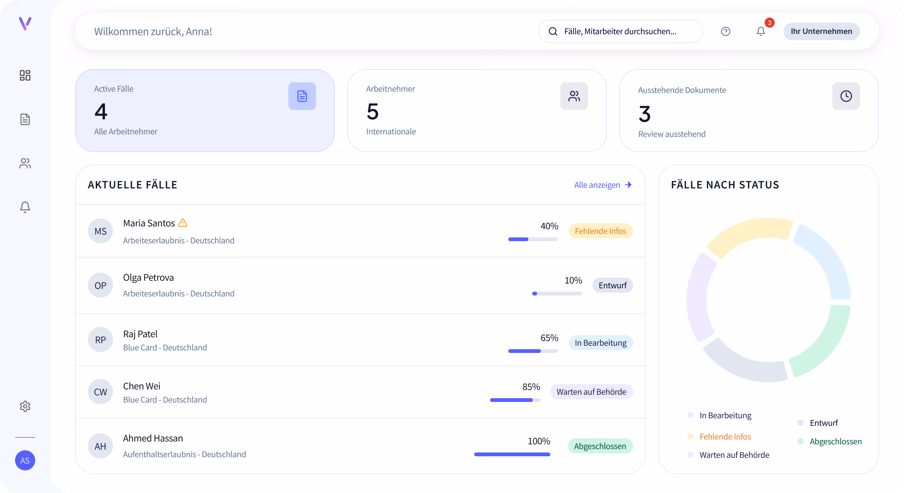Open the documents icon in the left sidebar
Image resolution: width=904 pixels, height=493 pixels.
pos(25,119)
